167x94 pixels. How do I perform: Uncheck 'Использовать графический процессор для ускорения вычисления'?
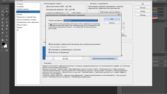pyautogui.click(x=49, y=44)
